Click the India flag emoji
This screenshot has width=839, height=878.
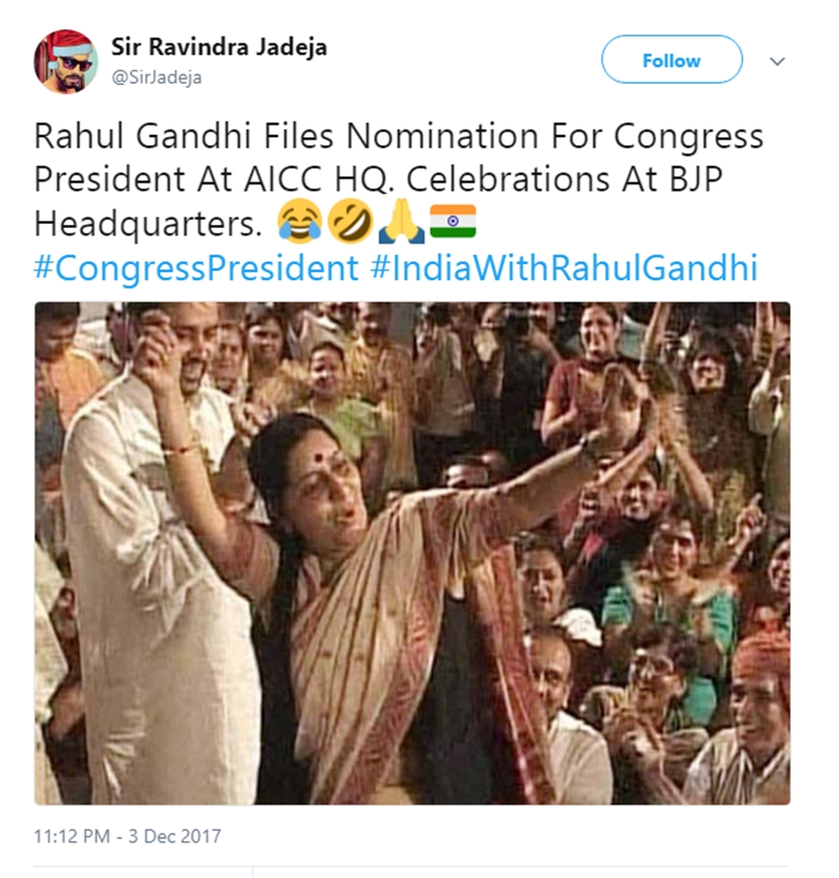pyautogui.click(x=453, y=221)
